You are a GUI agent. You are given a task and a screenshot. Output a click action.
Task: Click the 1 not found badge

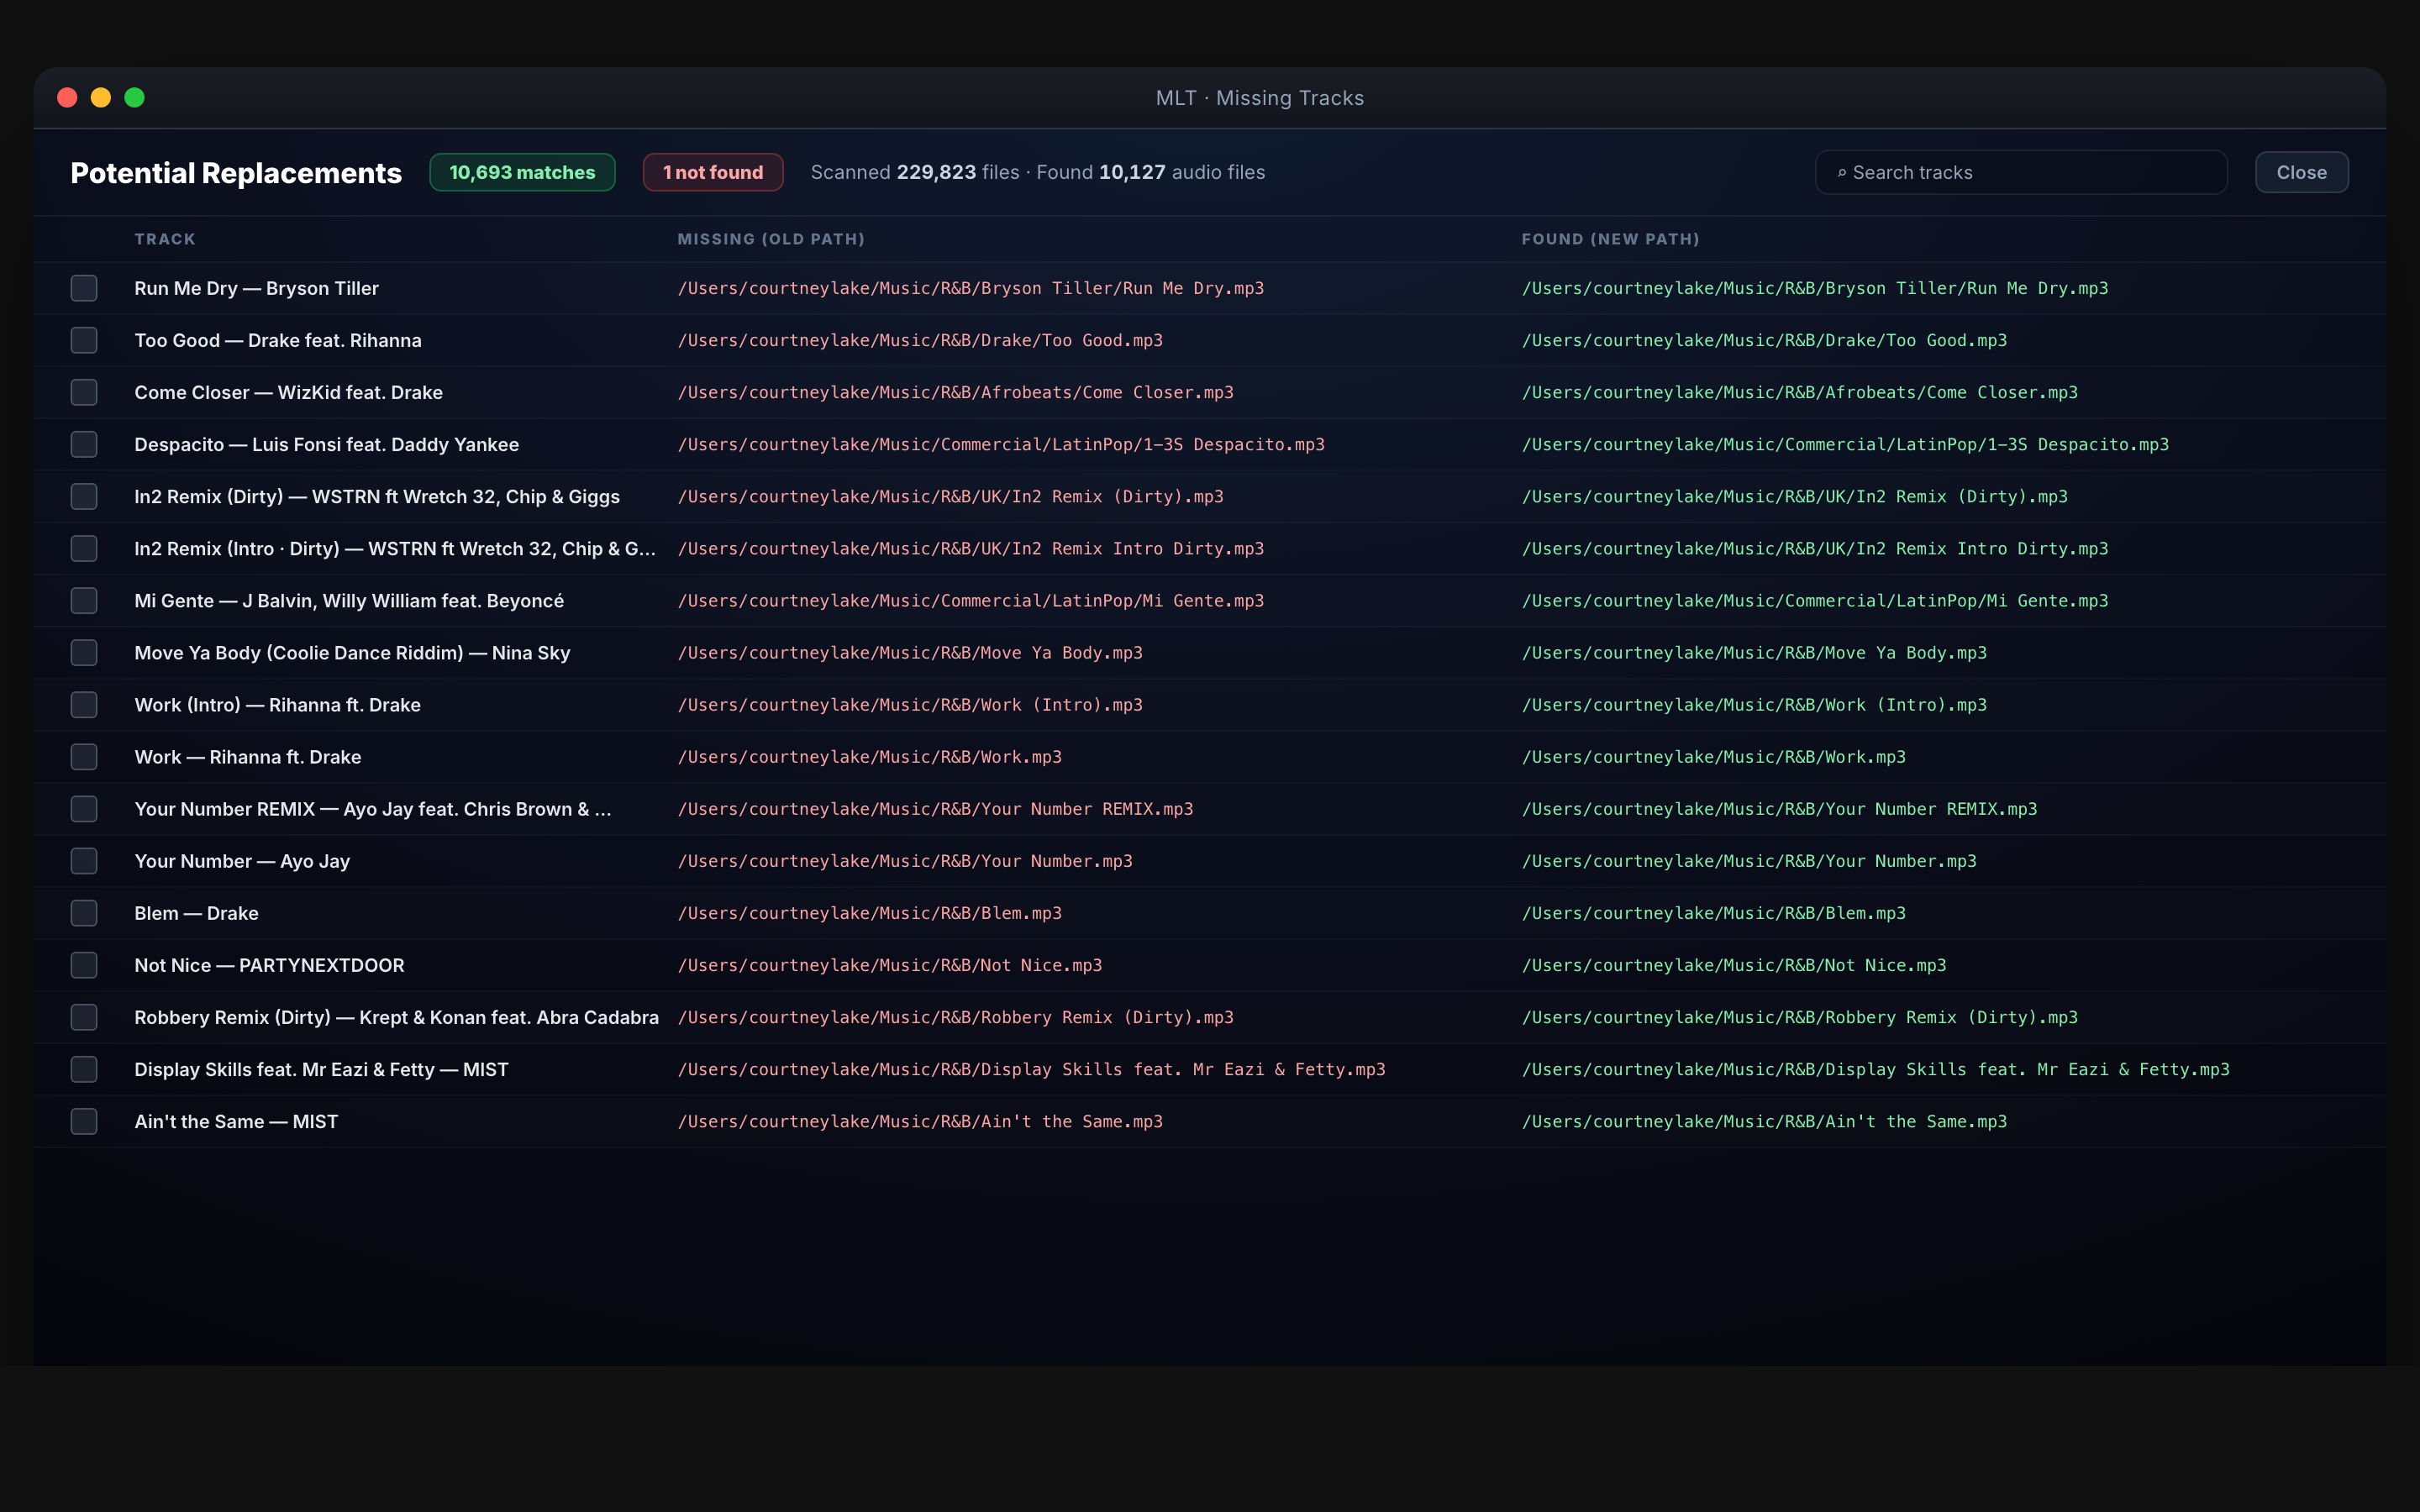(x=712, y=172)
